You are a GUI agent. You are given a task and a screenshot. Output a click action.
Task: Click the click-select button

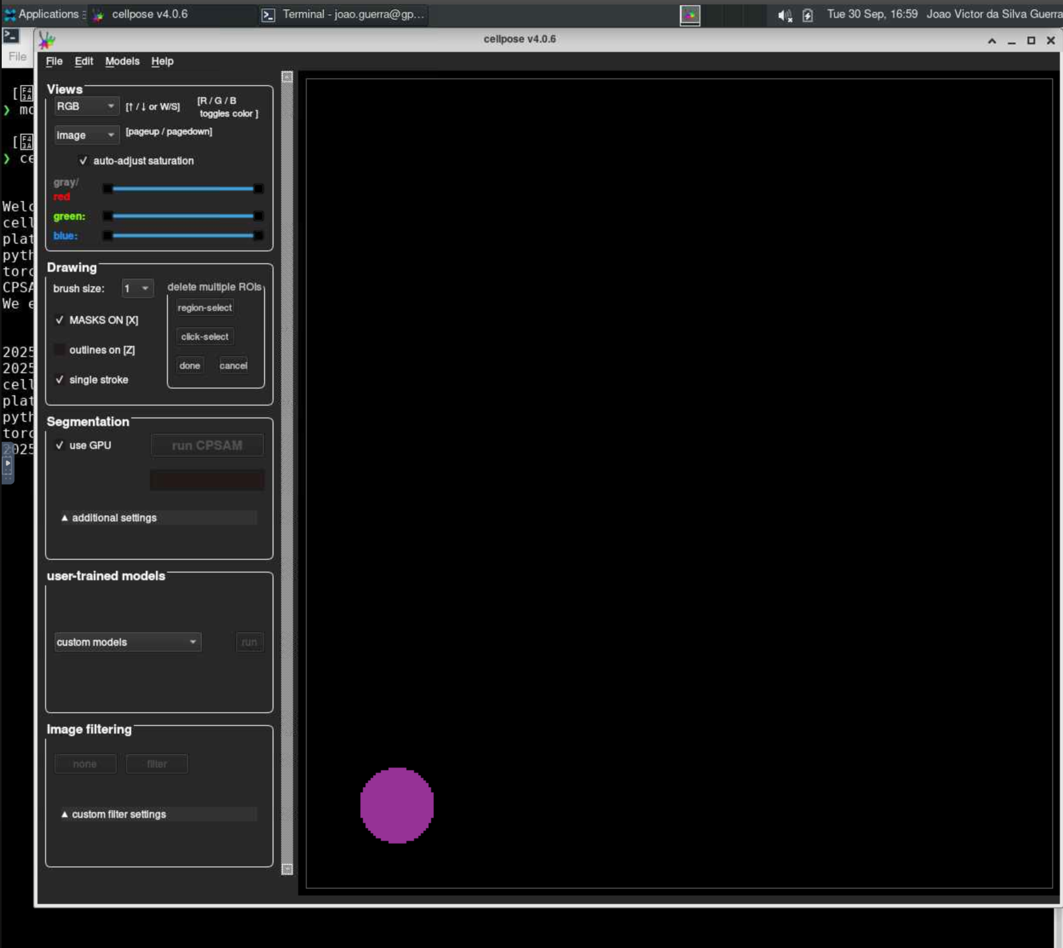204,336
